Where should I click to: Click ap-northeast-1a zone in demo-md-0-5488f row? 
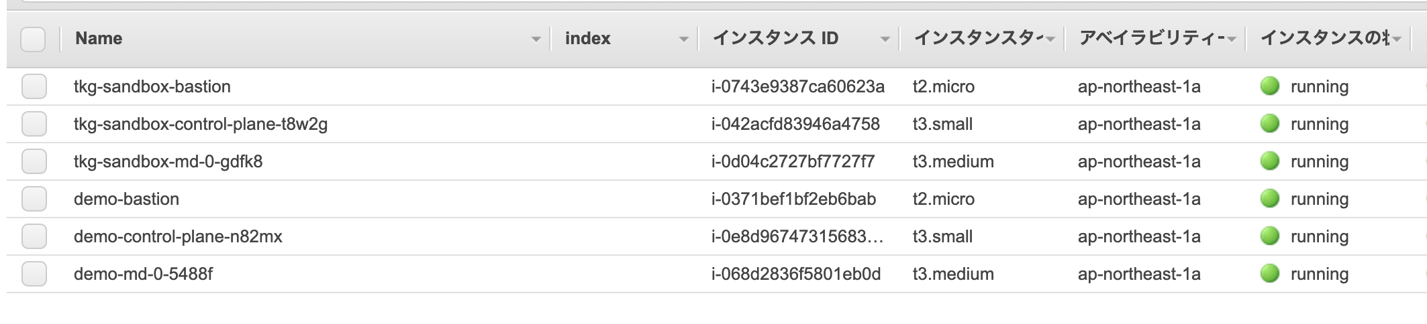point(1139,274)
